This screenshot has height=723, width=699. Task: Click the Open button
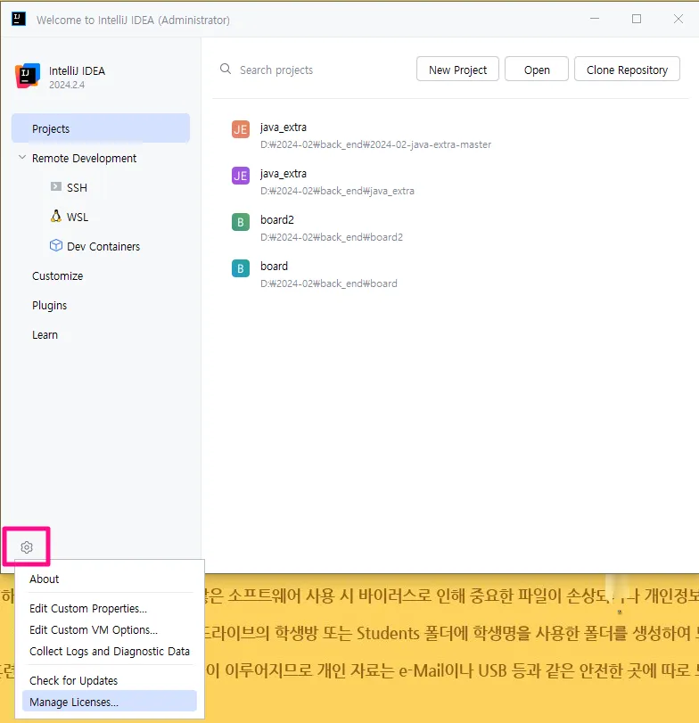537,70
